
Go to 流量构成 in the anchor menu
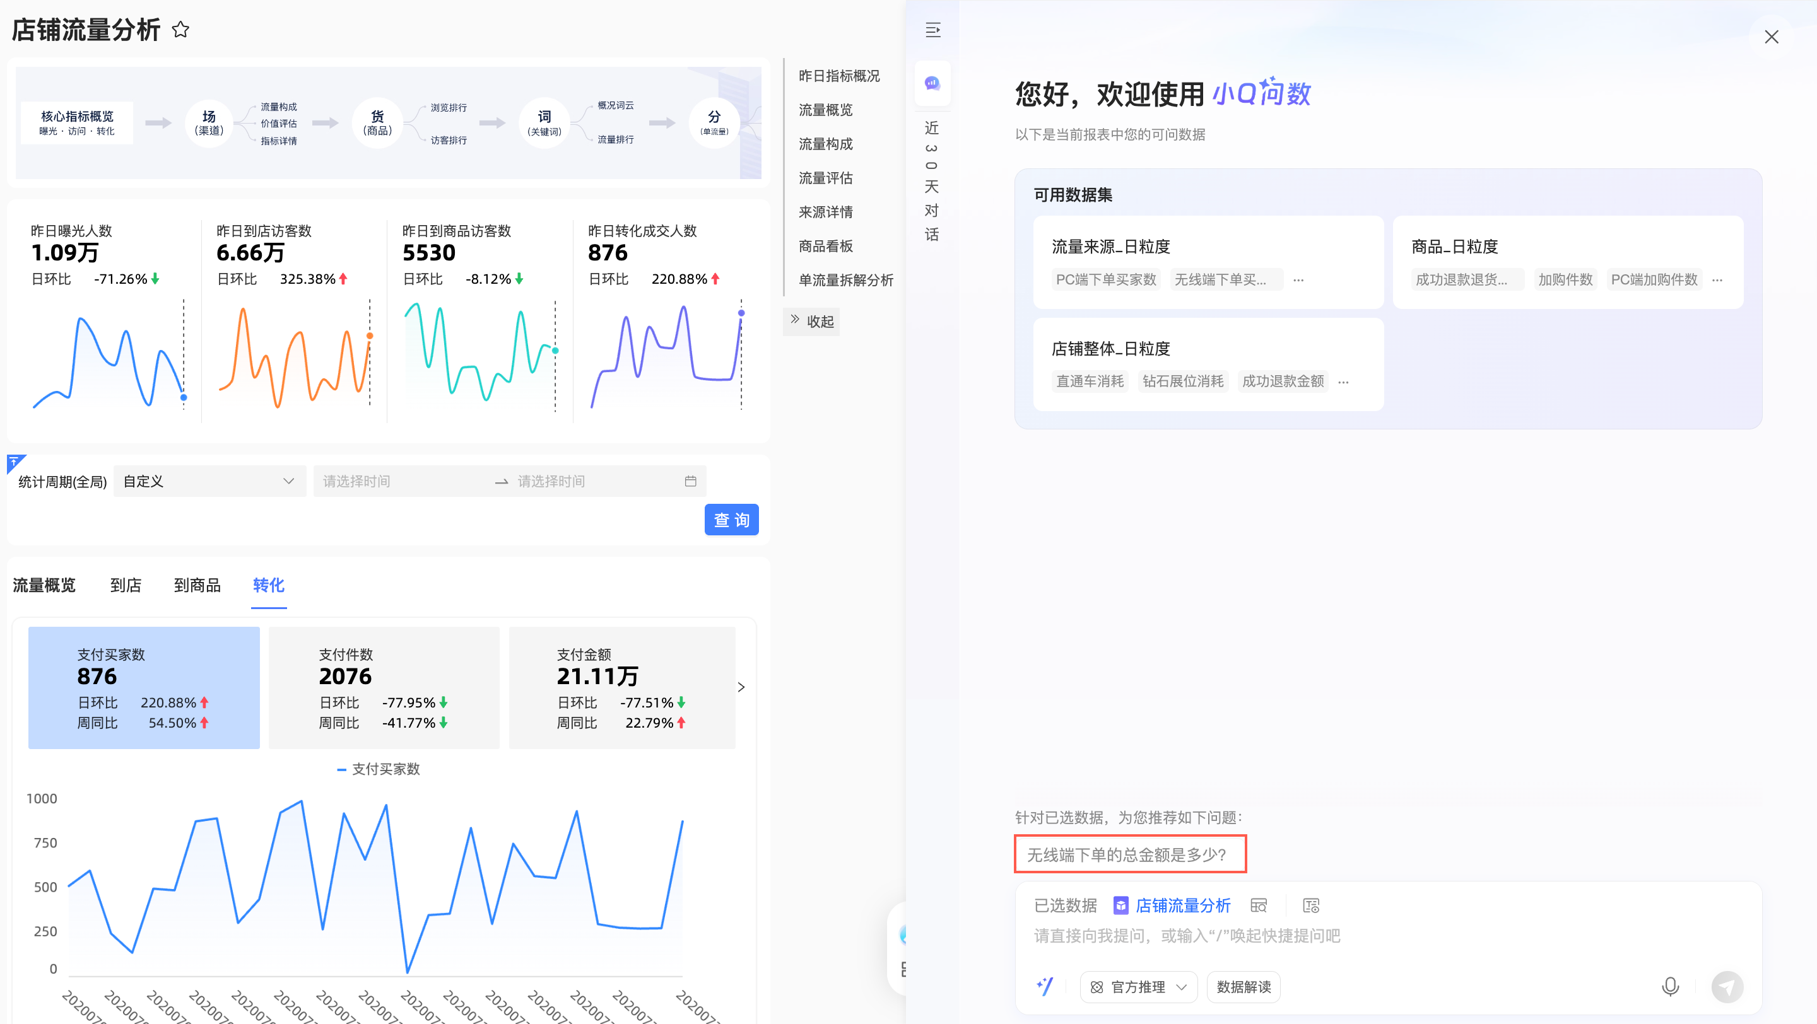(825, 144)
